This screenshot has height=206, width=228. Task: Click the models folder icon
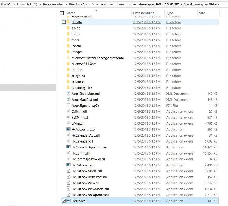pyautogui.click(x=68, y=70)
